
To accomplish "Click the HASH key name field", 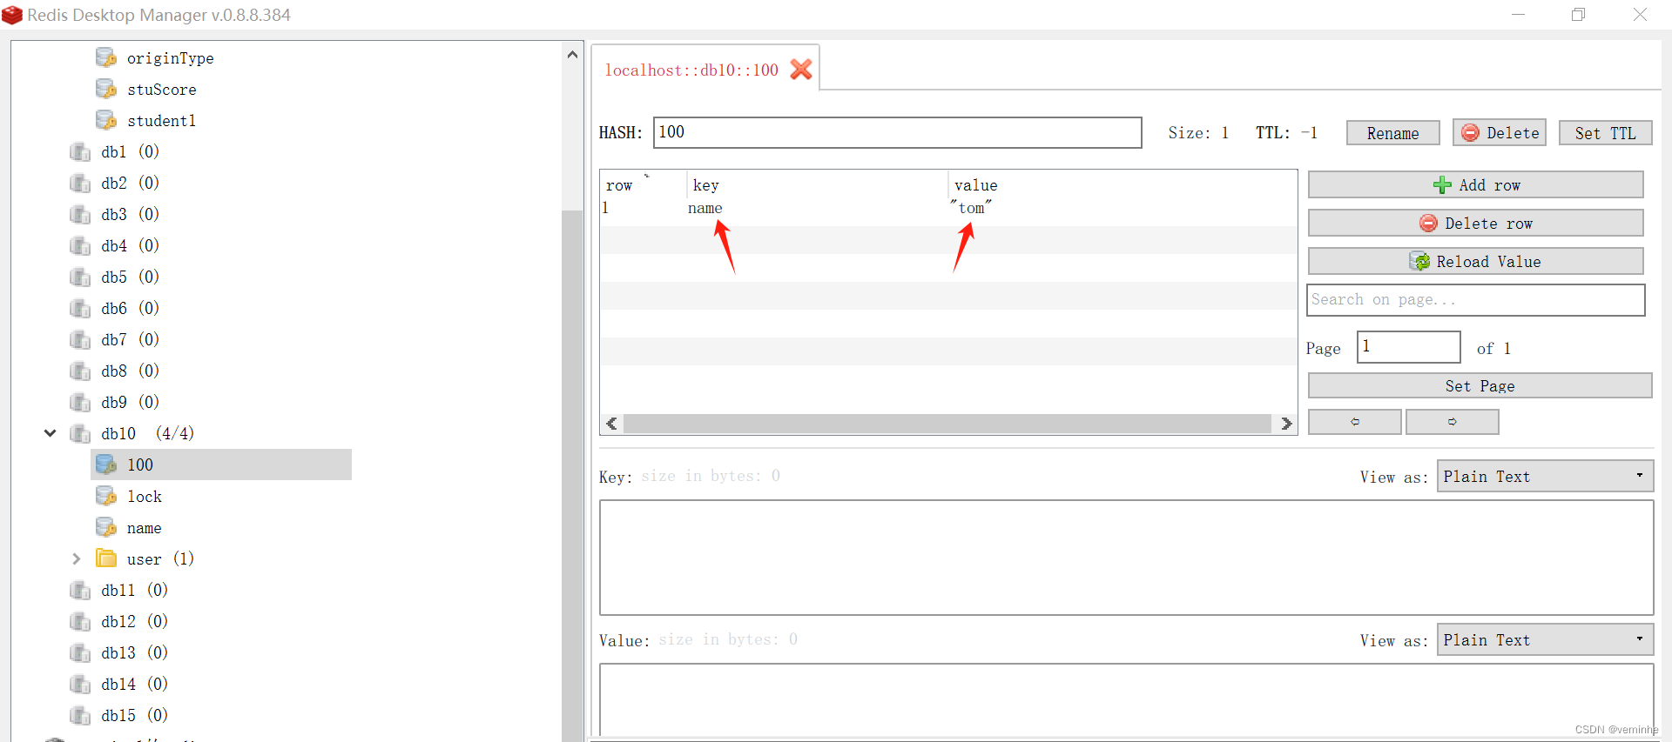I will [897, 132].
